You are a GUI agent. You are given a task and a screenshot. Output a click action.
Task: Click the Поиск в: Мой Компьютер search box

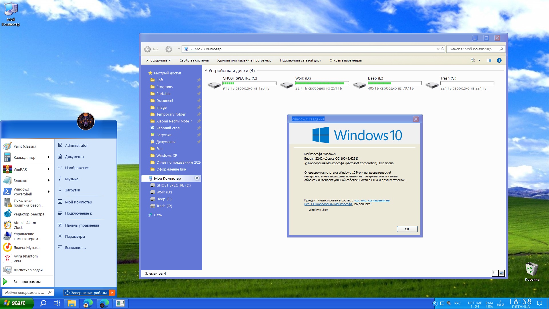coord(476,49)
